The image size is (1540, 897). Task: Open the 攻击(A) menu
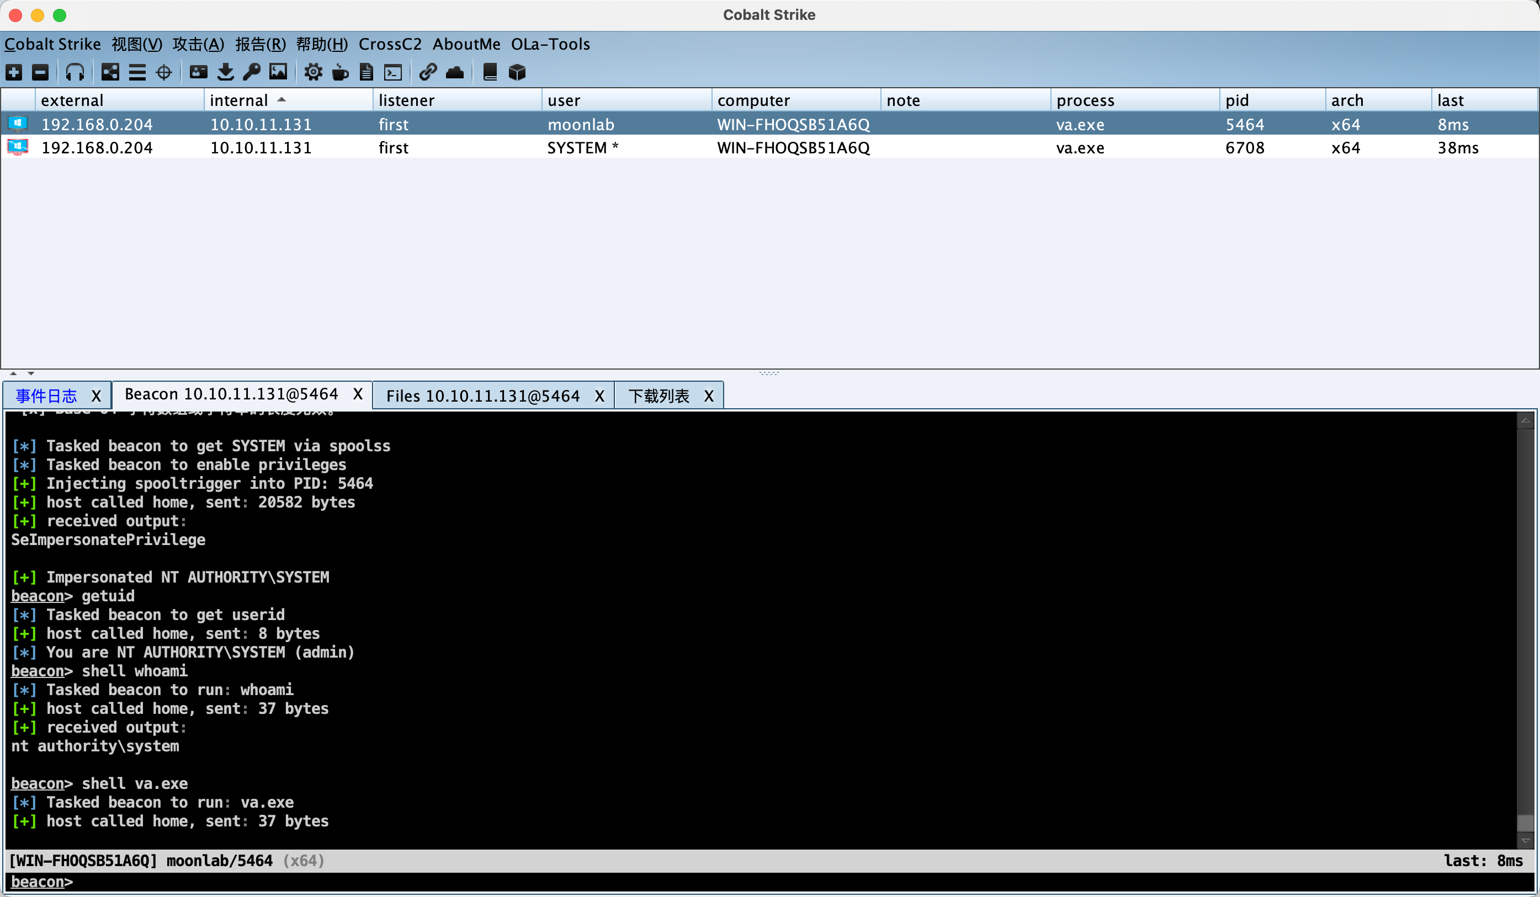[198, 44]
